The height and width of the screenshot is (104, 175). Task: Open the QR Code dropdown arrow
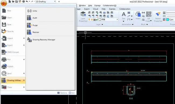click(151, 21)
